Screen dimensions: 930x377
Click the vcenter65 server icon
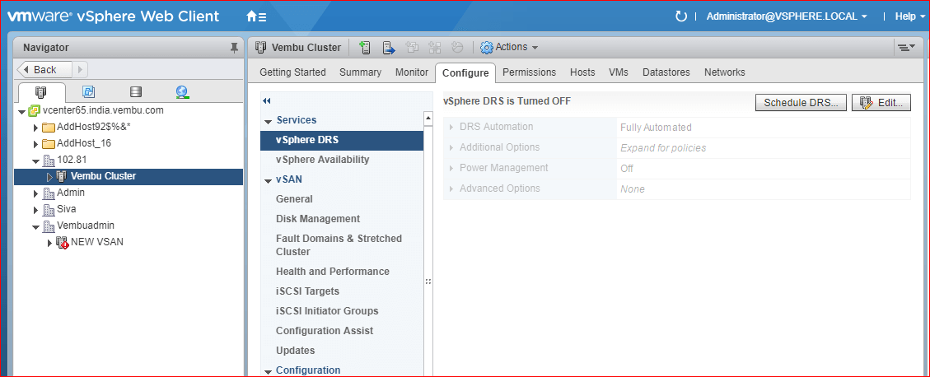point(33,110)
